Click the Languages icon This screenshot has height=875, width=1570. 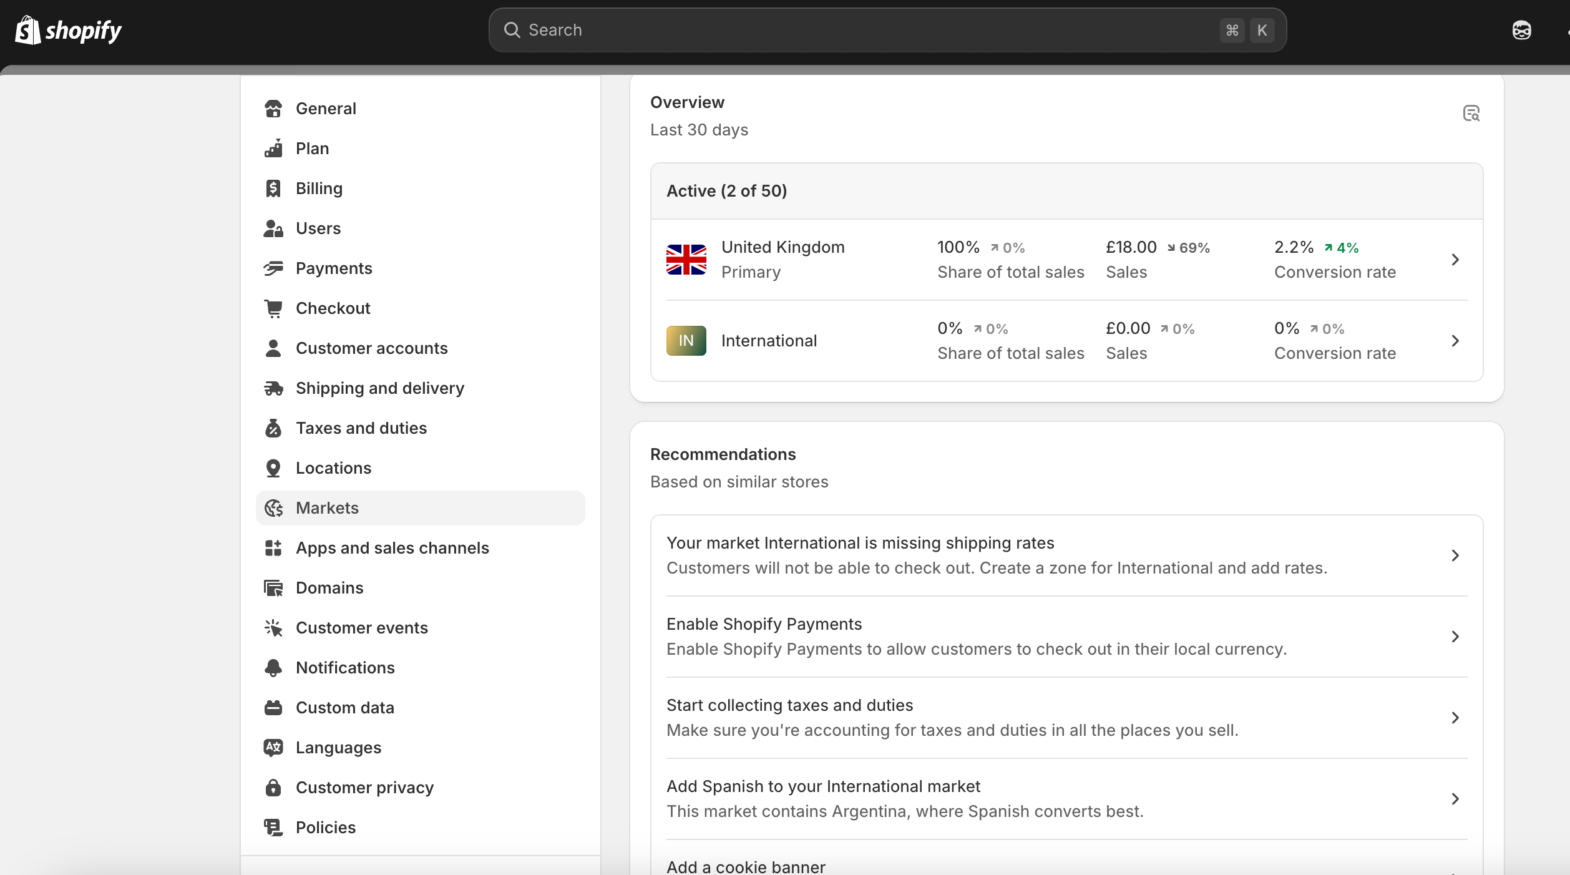point(273,748)
